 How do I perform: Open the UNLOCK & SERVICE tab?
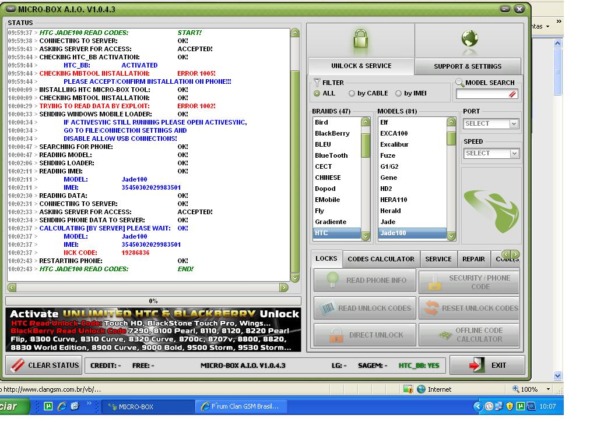pyautogui.click(x=361, y=66)
